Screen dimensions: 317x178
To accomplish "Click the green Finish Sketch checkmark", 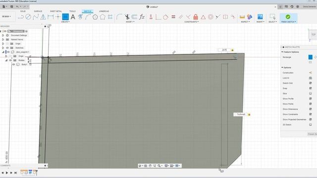I will [288, 17].
